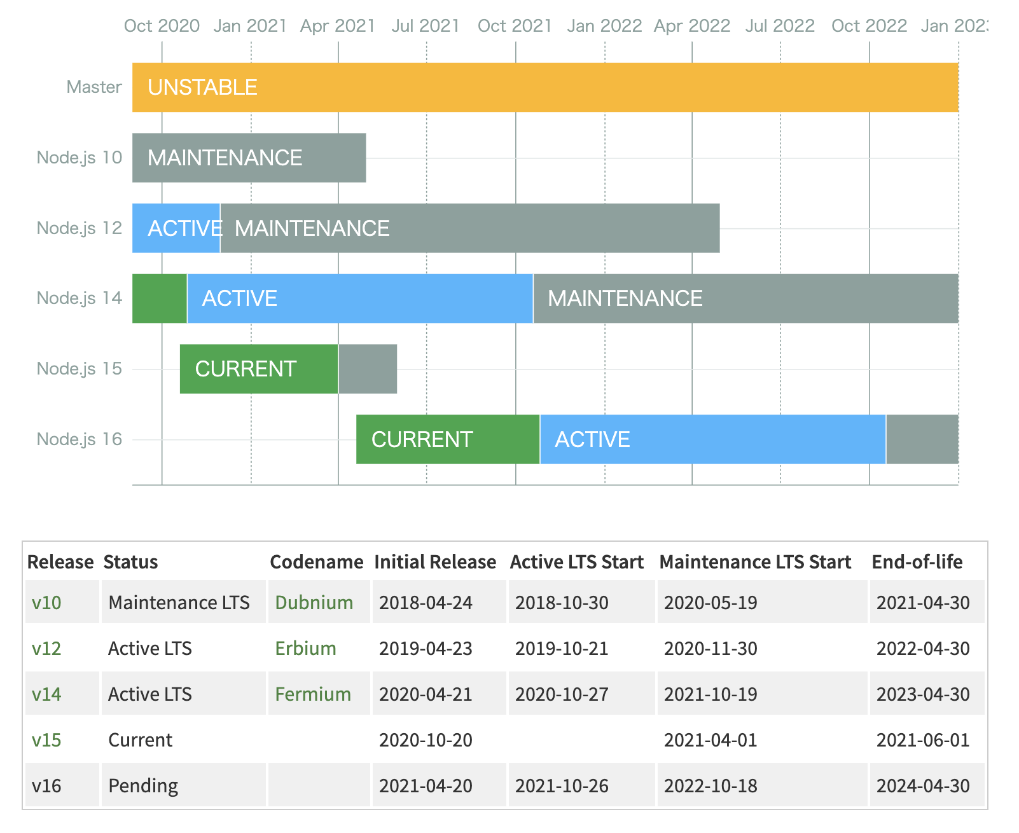Click the 2021-06-01 end-of-life date
The height and width of the screenshot is (833, 1019).
(x=923, y=740)
